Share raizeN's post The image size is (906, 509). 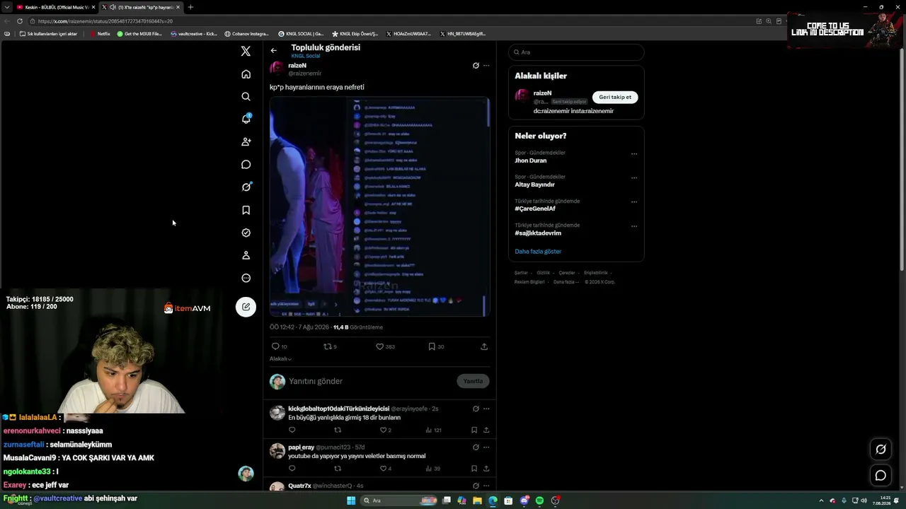click(484, 346)
